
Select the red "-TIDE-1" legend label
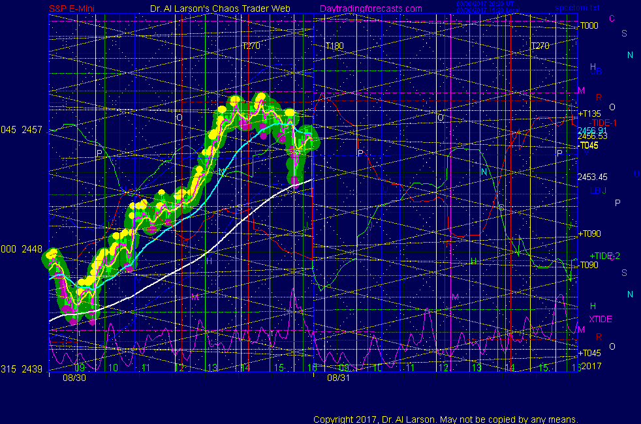pos(602,123)
